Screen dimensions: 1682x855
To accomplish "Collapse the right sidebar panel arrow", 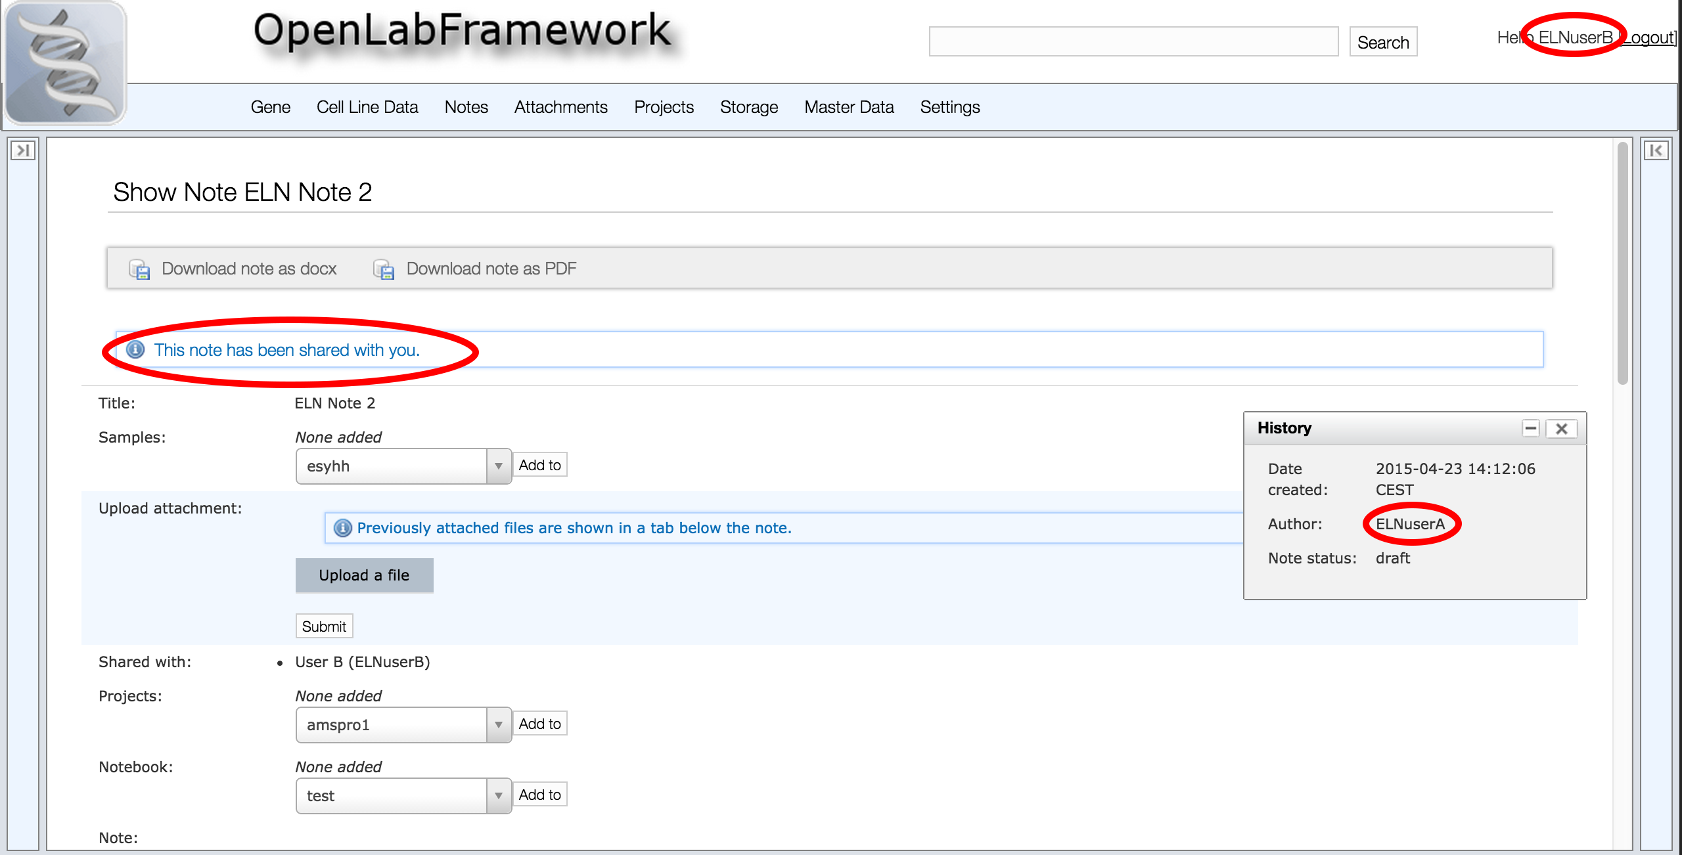I will (1656, 150).
